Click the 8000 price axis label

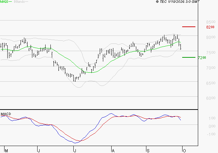click(211, 37)
